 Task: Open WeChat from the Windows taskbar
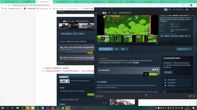coord(28,108)
